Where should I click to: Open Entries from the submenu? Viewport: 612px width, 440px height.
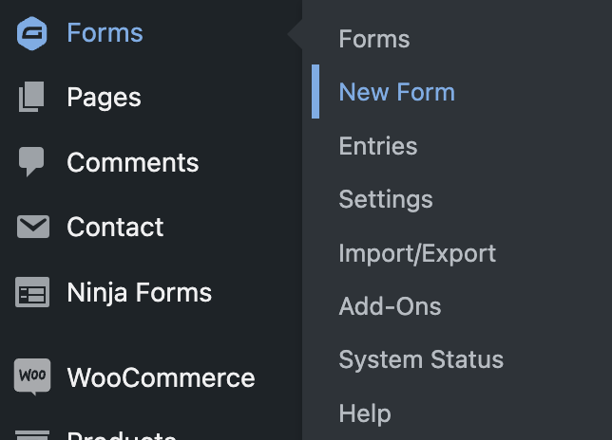[378, 146]
